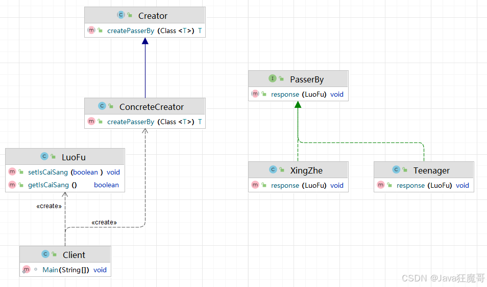Click the green realization arrowhead under PasserBy

[x=298, y=105]
